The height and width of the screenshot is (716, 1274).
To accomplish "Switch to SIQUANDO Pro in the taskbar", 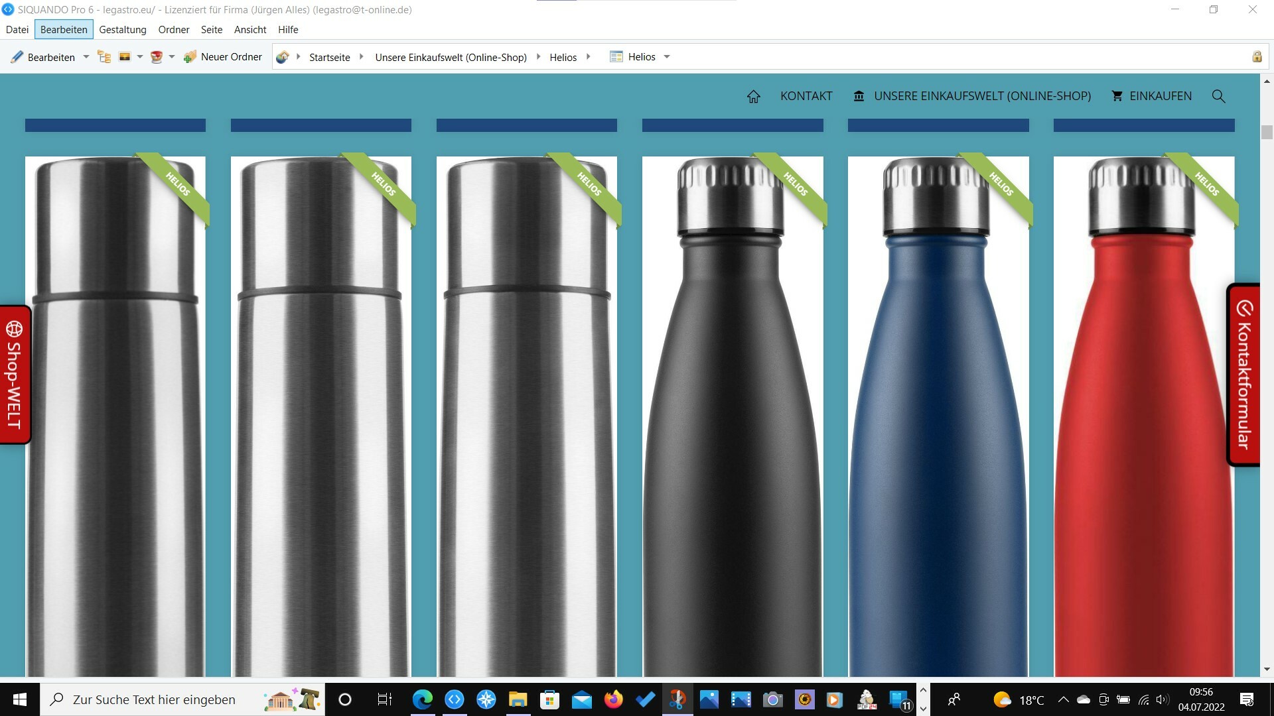I will click(455, 699).
